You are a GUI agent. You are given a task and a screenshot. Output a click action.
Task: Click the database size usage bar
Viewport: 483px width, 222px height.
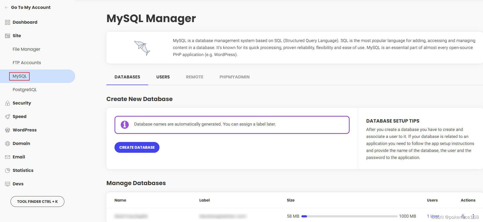[x=349, y=216]
